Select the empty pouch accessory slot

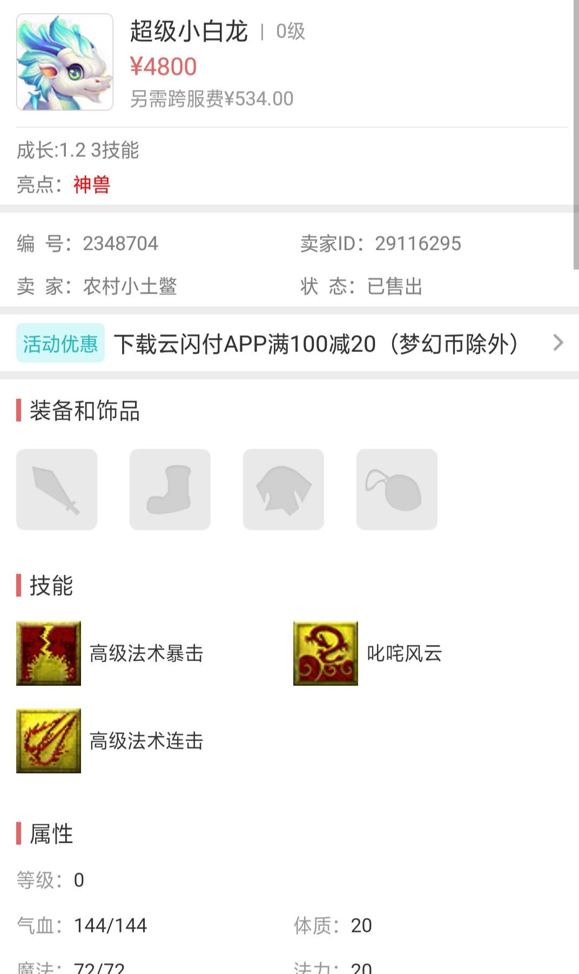397,489
